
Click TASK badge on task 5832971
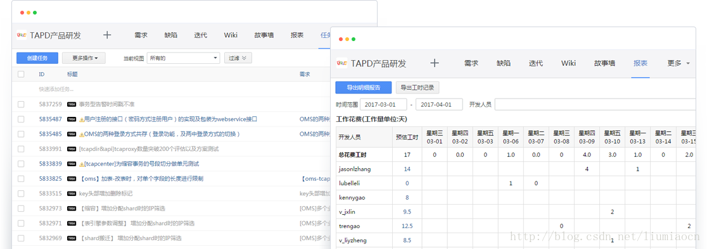click(71, 223)
